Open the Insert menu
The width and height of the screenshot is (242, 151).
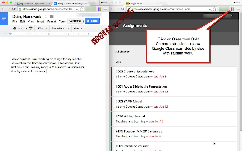[x=40, y=22]
